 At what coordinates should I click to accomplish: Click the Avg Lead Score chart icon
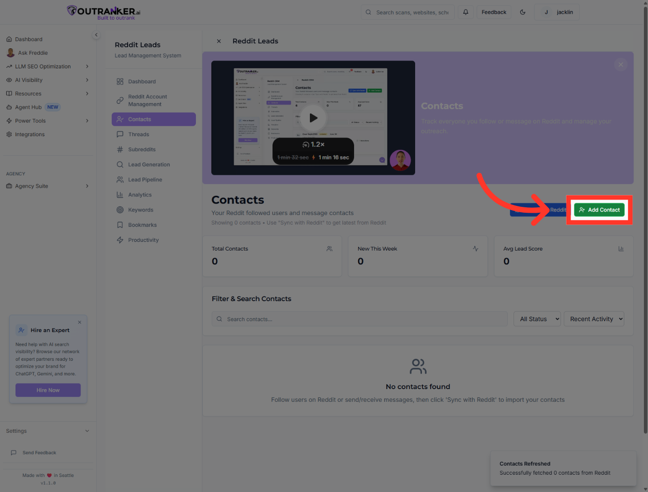[x=621, y=249]
